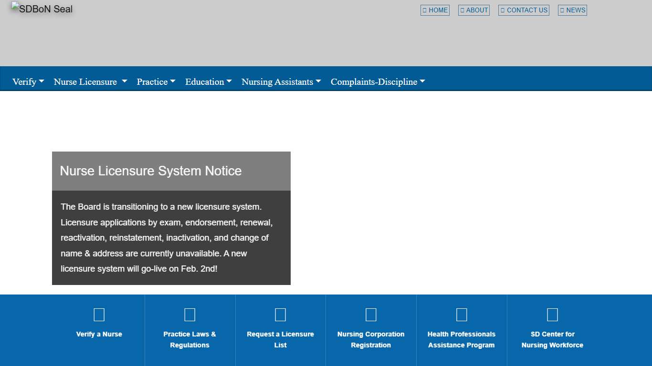Click the icon above Verify a Nurse

click(99, 315)
